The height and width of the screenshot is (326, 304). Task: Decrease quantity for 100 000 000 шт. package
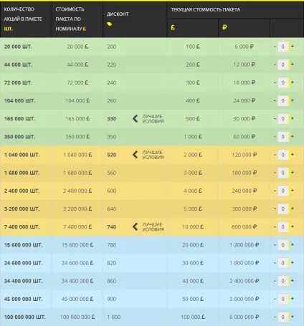point(275,317)
